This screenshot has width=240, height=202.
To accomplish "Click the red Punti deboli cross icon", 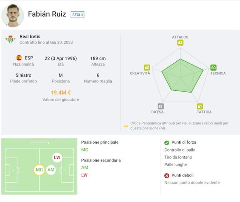I will click(167, 175).
